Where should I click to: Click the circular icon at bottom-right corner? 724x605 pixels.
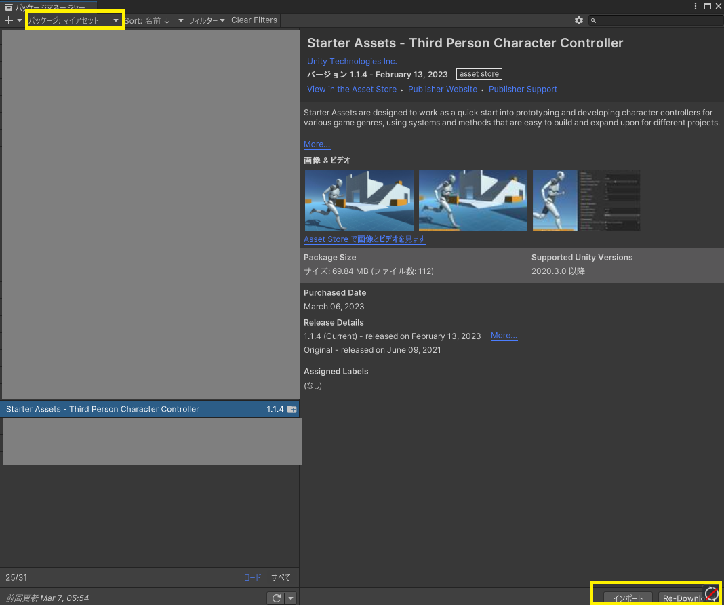(x=710, y=593)
